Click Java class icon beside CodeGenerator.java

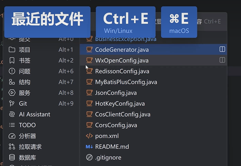(89, 50)
